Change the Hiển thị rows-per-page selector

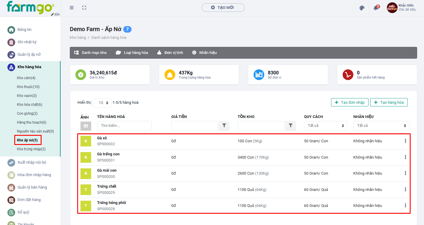point(102,103)
